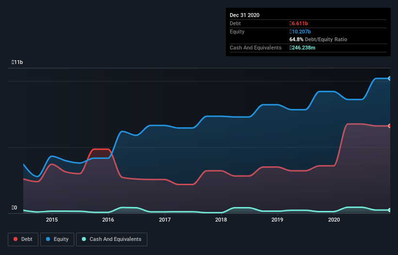Screen dimensions: 398x255
Task: Click the Dec 31 2020 tooltip date
Action: (245, 15)
